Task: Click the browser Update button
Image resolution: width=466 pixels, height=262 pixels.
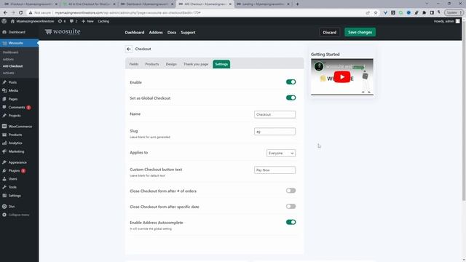Action: tap(454, 13)
